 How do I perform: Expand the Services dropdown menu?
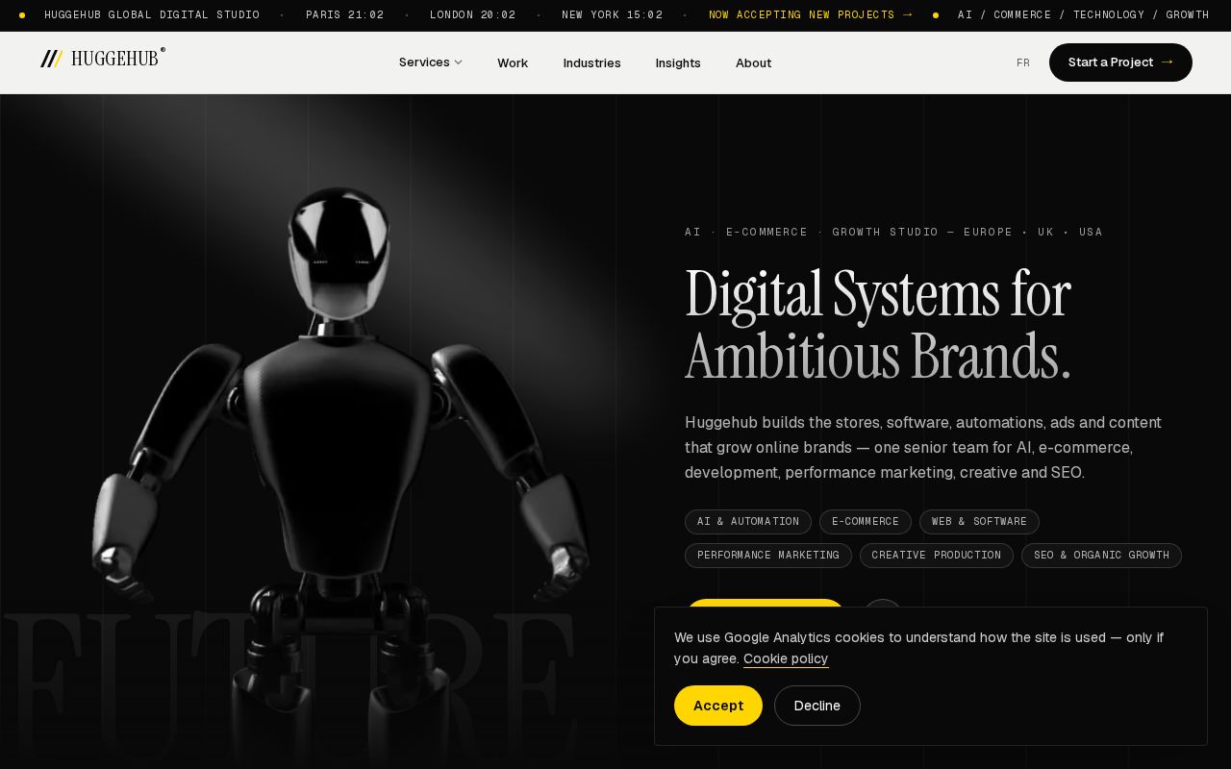[431, 62]
